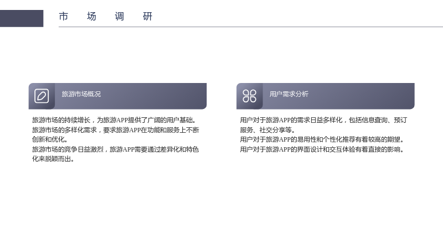Click the line starting 旅游市场的持续增长
Screen dimensions: 443x249
[x=114, y=120]
